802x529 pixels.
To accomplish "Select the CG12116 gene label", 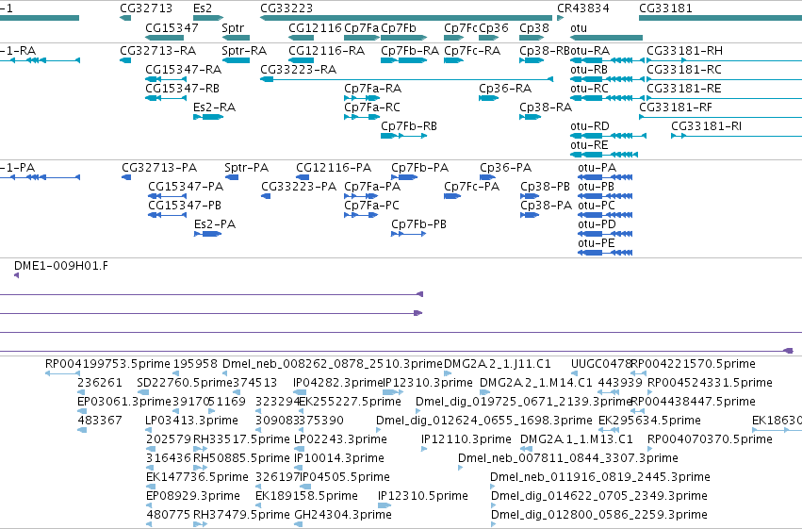I will click(x=315, y=28).
